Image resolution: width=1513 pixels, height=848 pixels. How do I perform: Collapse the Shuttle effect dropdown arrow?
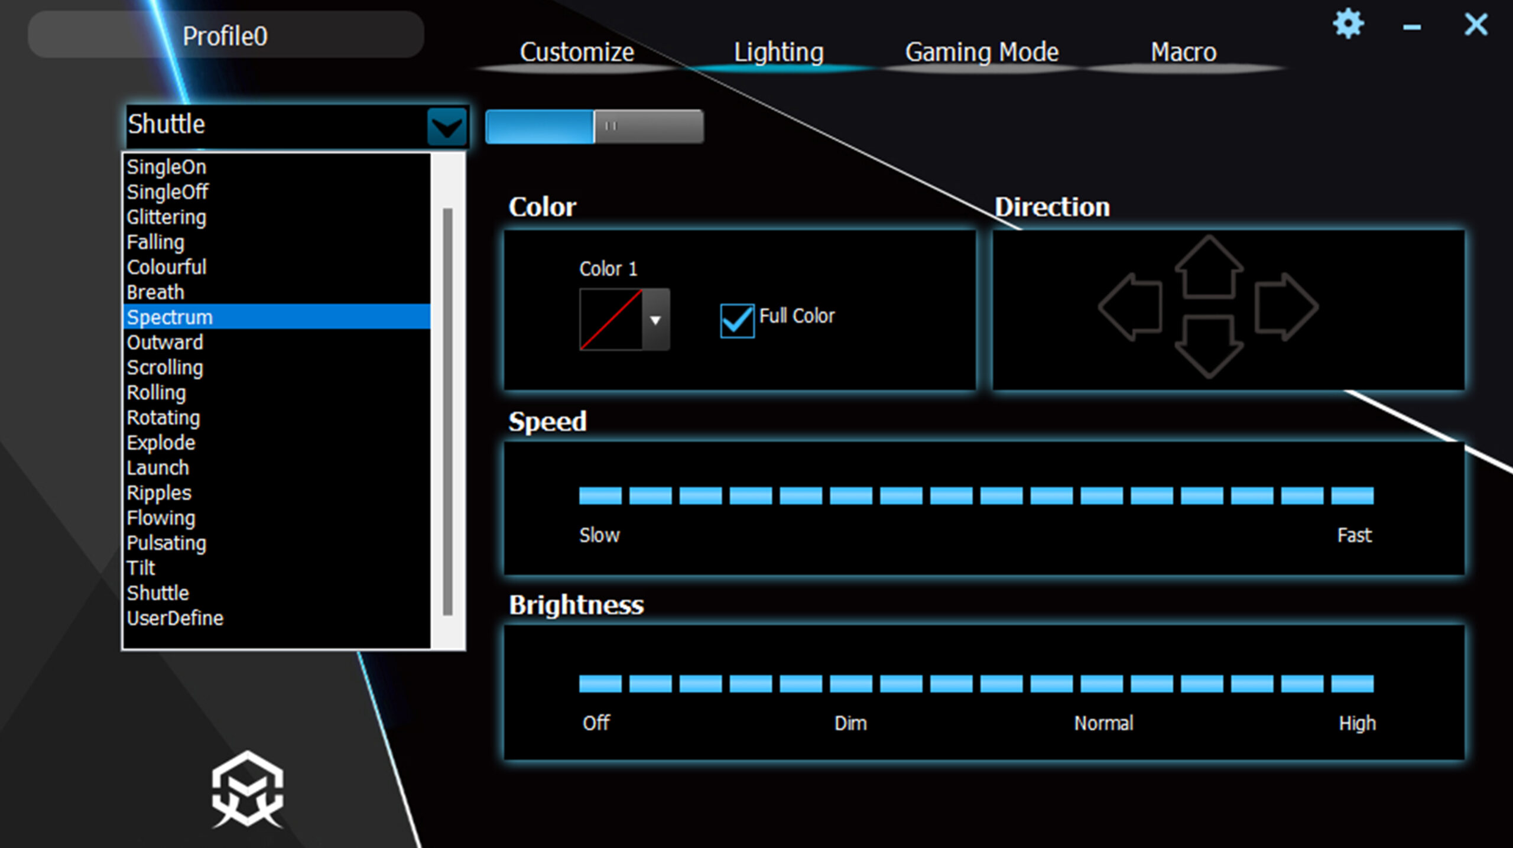(x=447, y=126)
